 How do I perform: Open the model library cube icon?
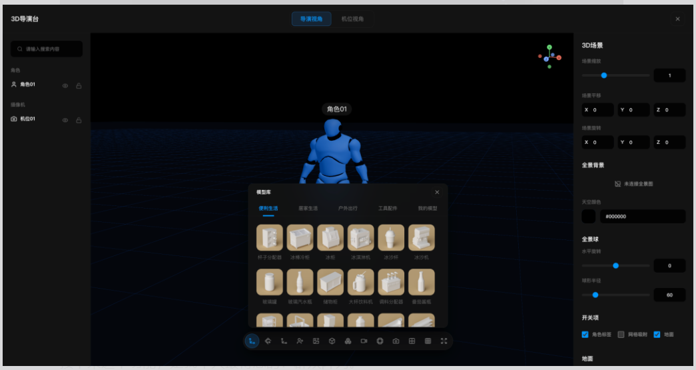coord(332,341)
